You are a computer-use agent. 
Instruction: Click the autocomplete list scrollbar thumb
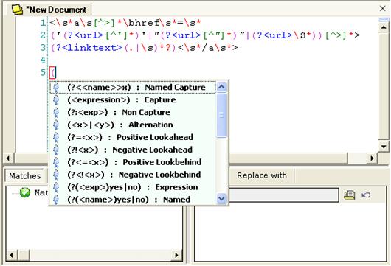[221, 116]
